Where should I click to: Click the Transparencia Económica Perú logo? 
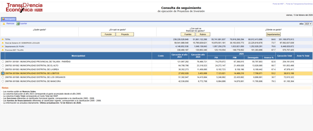point(24,8)
